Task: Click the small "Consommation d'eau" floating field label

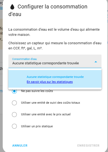Action: pos(24,59)
